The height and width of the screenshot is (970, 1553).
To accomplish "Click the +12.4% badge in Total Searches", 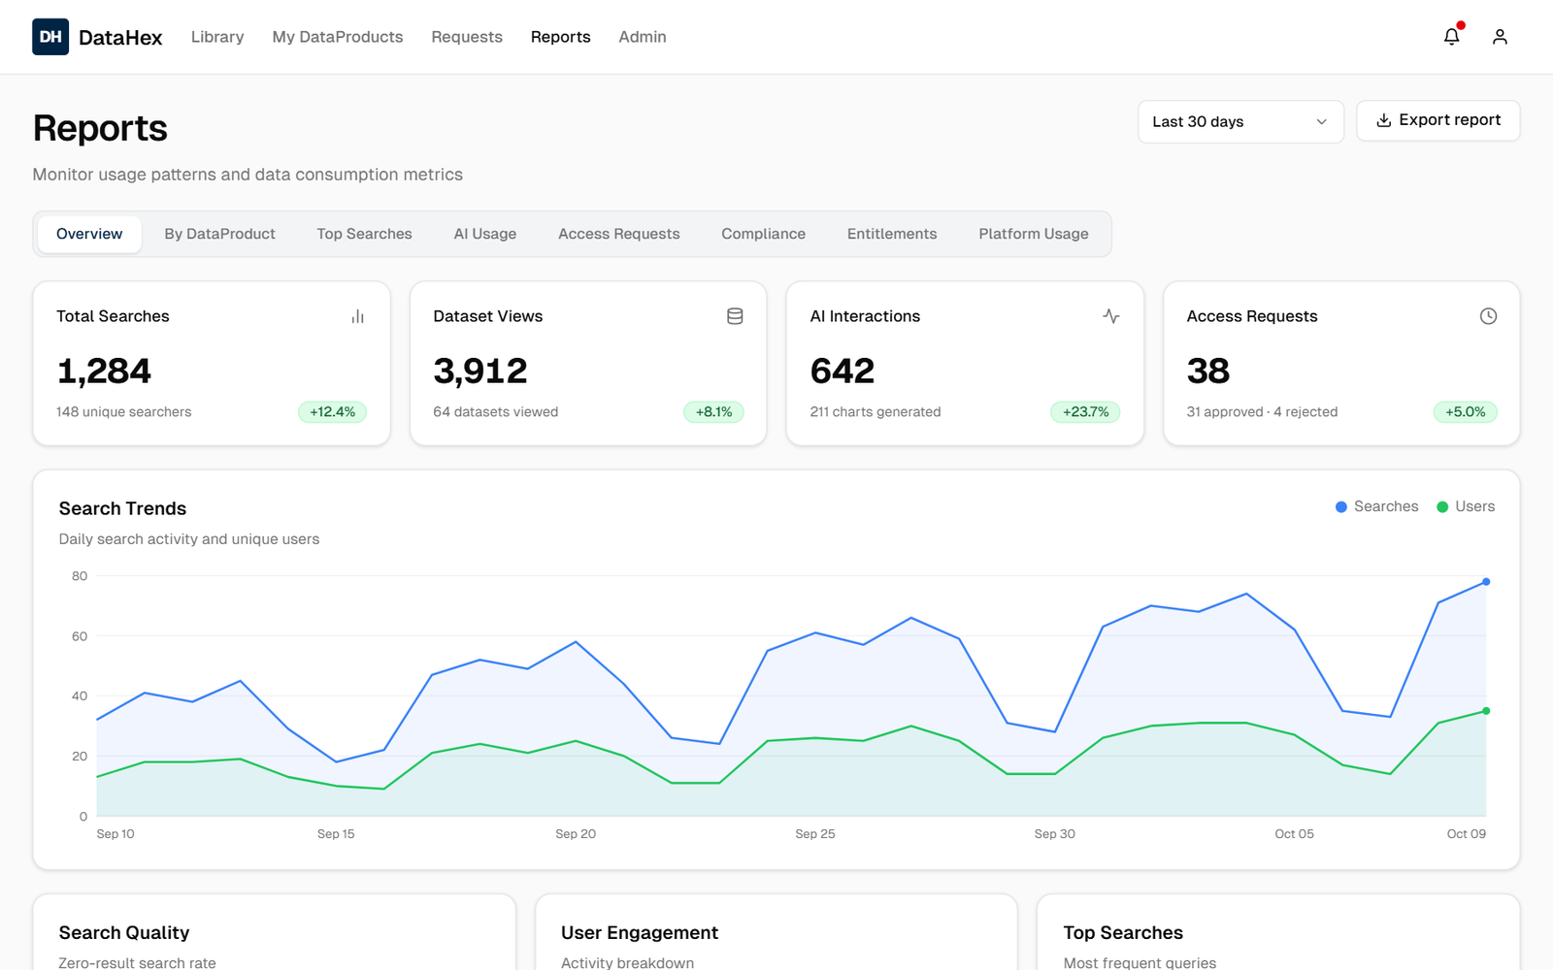I will (332, 412).
